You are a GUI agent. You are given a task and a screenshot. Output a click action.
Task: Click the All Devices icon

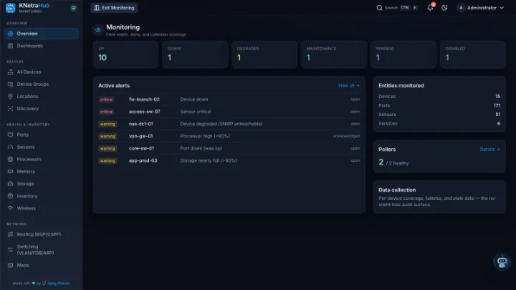coord(11,72)
